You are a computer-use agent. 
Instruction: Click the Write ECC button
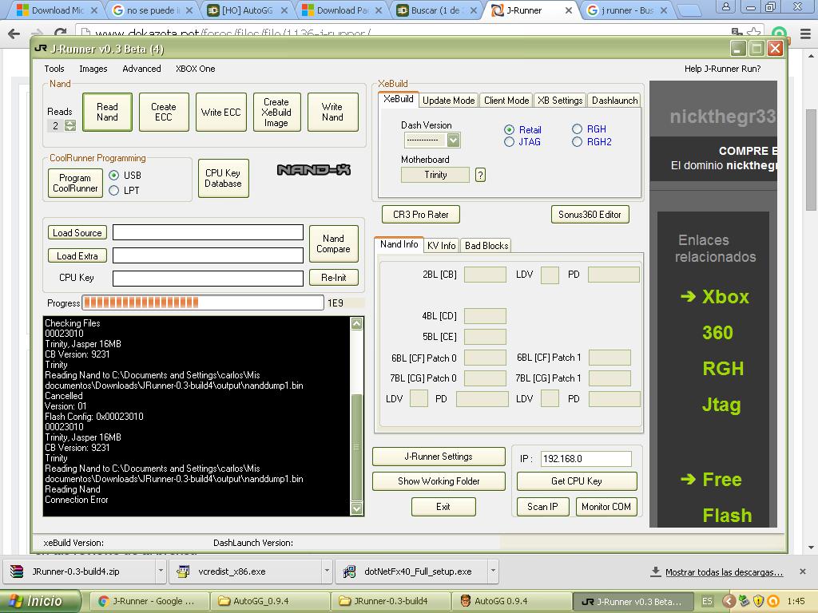click(x=220, y=112)
